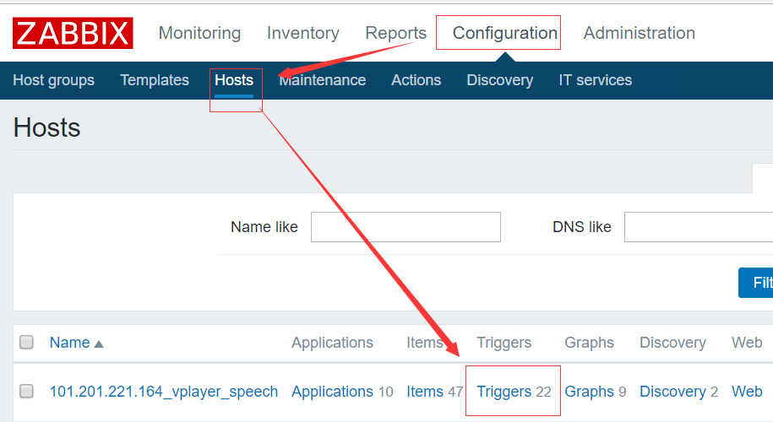Click the Graphs column header
This screenshot has width=773, height=422.
pos(589,342)
